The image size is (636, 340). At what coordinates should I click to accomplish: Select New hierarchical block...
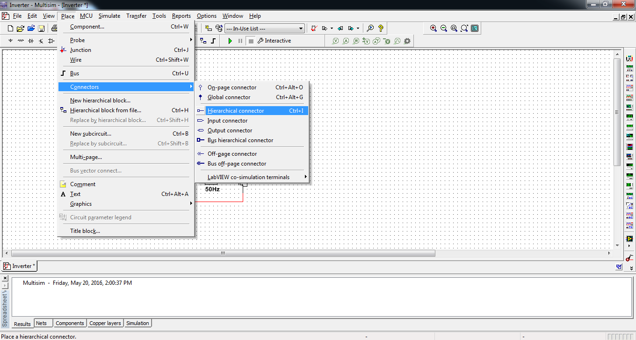[x=126, y=101]
